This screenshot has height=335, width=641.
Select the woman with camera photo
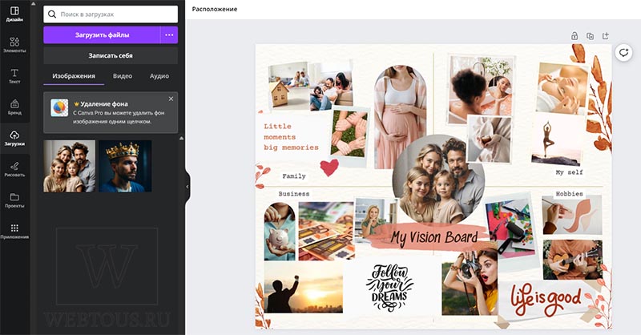(470, 283)
